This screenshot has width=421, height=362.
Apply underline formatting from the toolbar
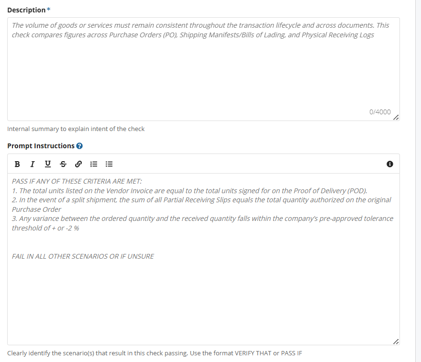47,164
